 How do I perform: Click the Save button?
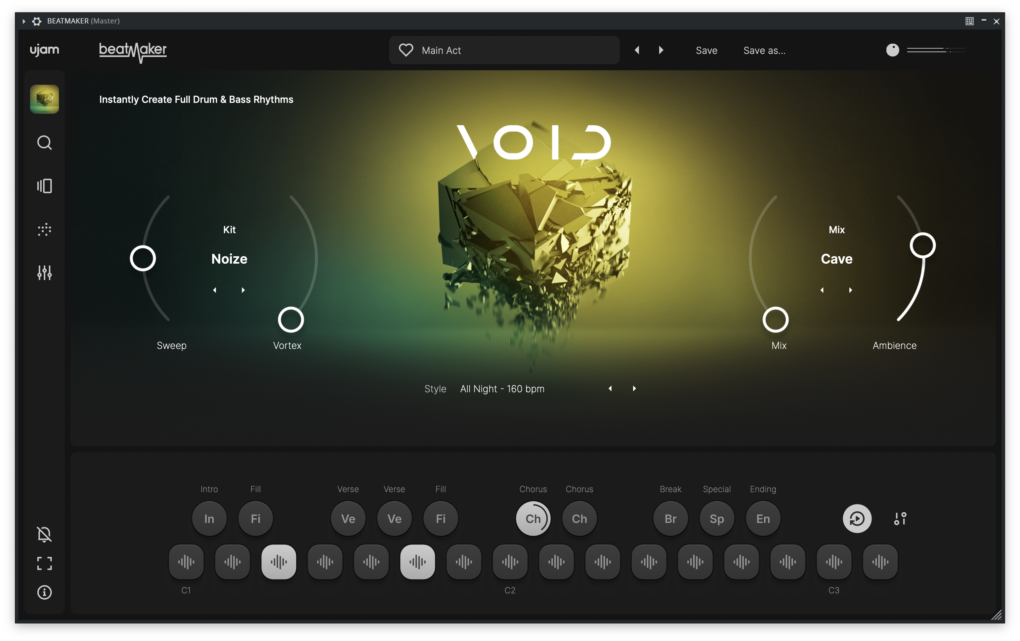(706, 50)
